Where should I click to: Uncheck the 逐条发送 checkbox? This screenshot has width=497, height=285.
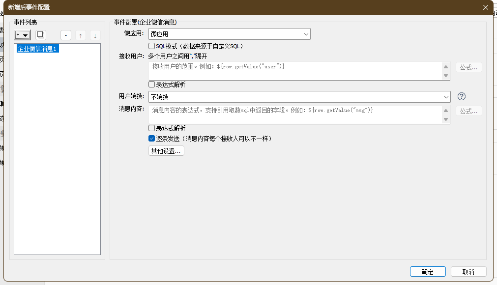tap(152, 139)
